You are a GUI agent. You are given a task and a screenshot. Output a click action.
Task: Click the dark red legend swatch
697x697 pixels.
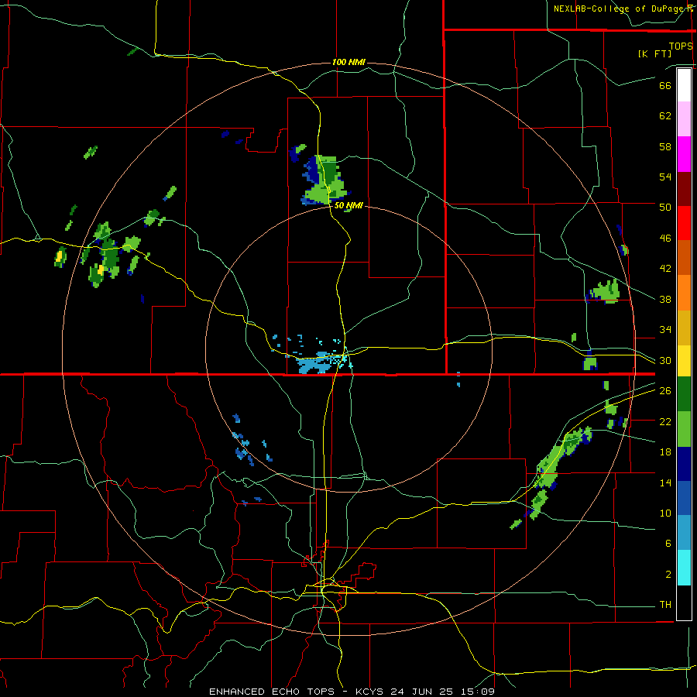(x=684, y=189)
